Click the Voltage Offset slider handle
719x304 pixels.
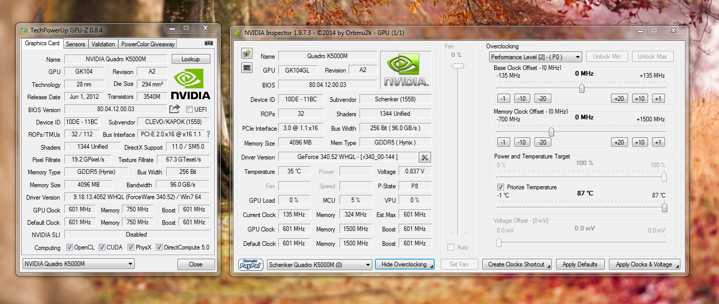498,242
